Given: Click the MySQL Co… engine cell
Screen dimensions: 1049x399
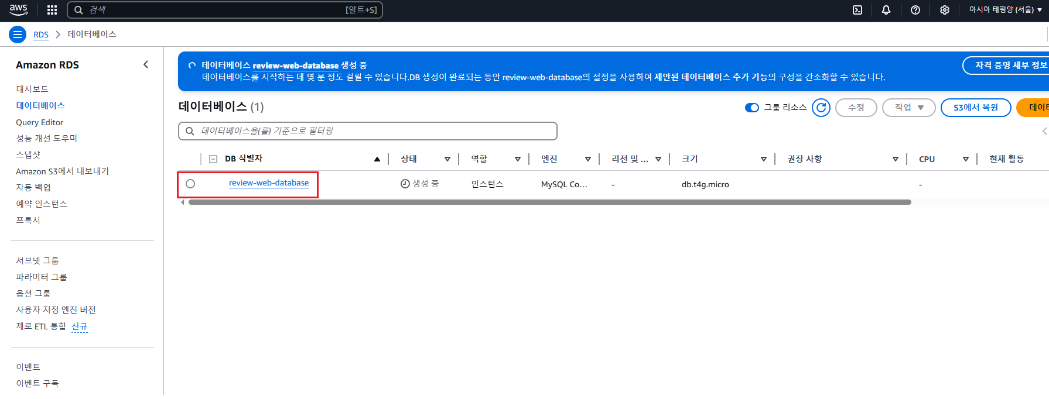Looking at the screenshot, I should point(564,184).
